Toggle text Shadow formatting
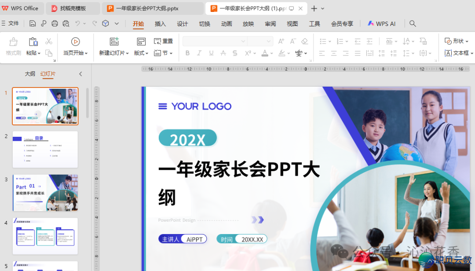475x271 pixels. pyautogui.click(x=235, y=53)
